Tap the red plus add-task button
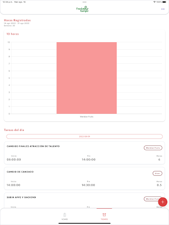 tap(162, 202)
